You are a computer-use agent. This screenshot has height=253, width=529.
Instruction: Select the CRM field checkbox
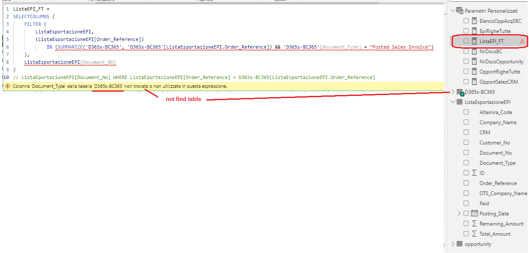pyautogui.click(x=466, y=132)
